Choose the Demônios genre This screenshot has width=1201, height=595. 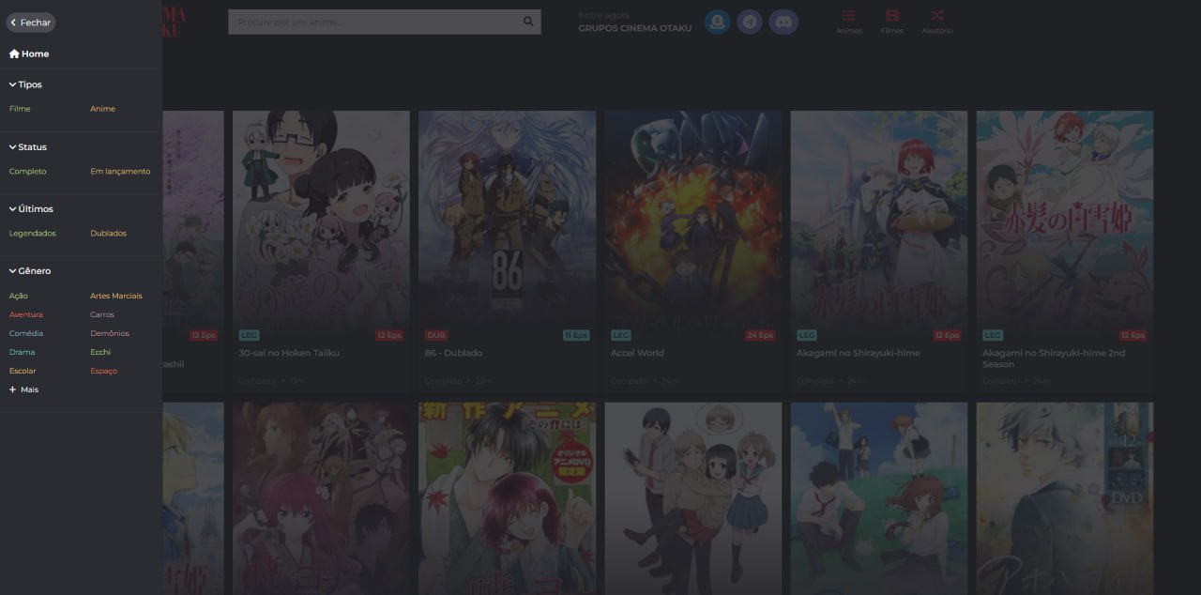[110, 333]
